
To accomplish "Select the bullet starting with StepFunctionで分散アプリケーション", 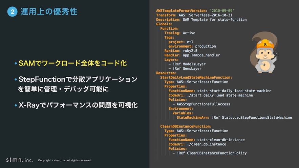I will point(78,79).
